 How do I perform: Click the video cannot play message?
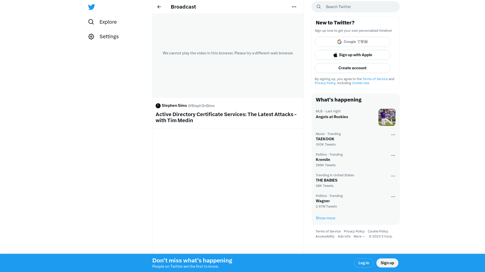pos(228,53)
